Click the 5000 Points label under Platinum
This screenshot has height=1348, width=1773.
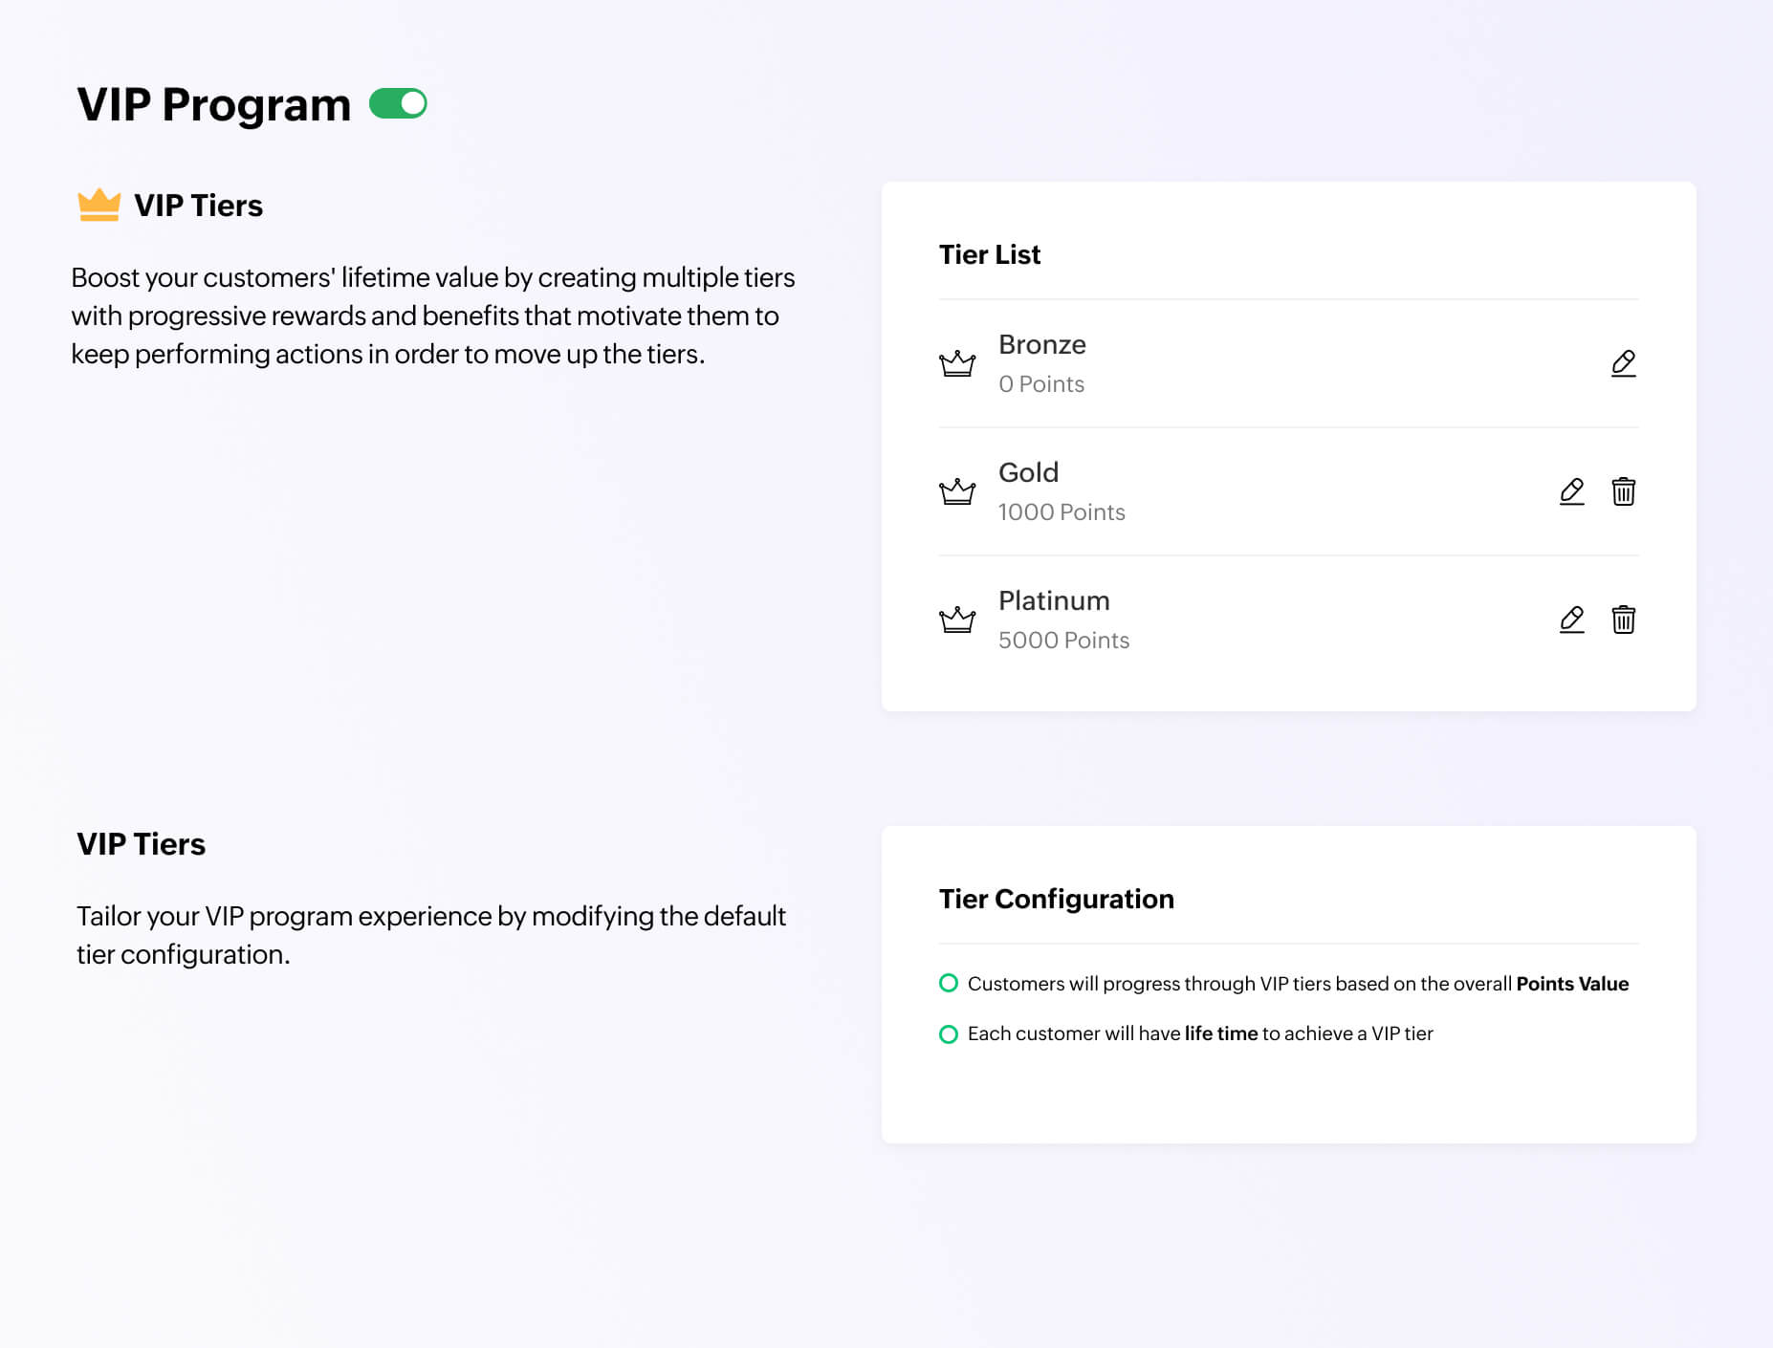pyautogui.click(x=1063, y=641)
